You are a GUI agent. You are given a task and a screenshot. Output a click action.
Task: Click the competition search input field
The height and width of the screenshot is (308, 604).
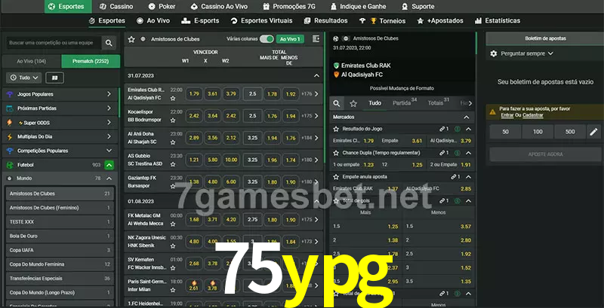pos(51,44)
